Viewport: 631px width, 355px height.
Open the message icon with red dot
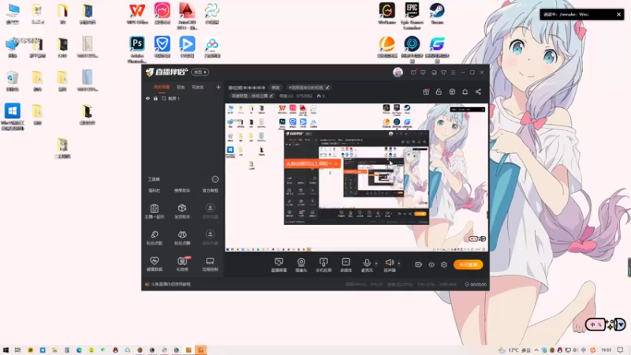413,73
